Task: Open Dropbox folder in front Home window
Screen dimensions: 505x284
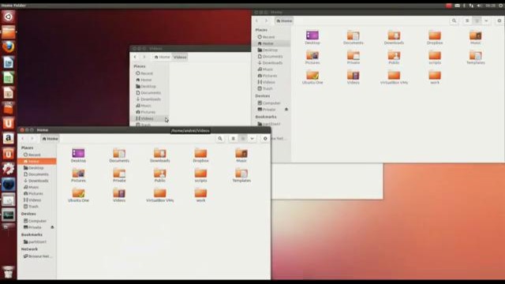Action: pyautogui.click(x=200, y=155)
